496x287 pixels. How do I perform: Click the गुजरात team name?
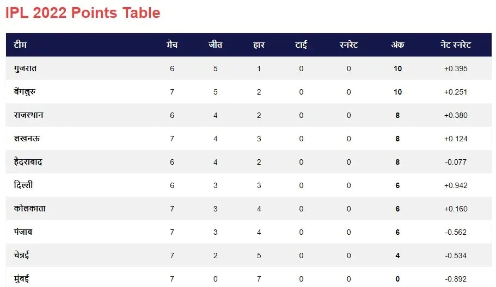click(26, 68)
